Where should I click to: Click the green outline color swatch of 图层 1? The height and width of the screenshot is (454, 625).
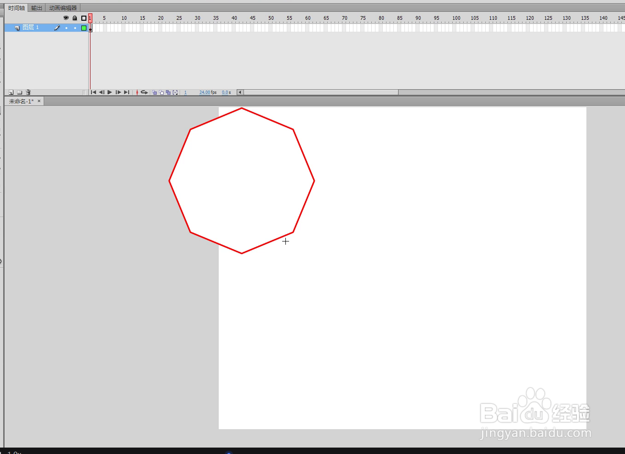[84, 27]
